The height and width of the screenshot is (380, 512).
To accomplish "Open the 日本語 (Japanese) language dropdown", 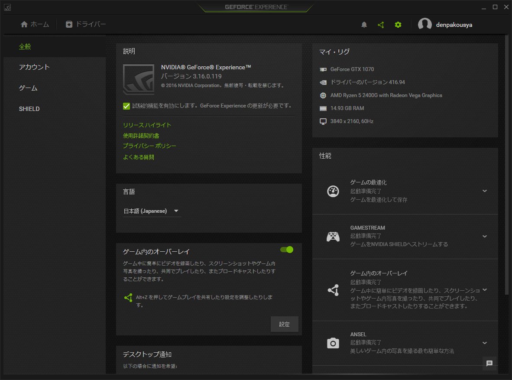I will (x=152, y=211).
